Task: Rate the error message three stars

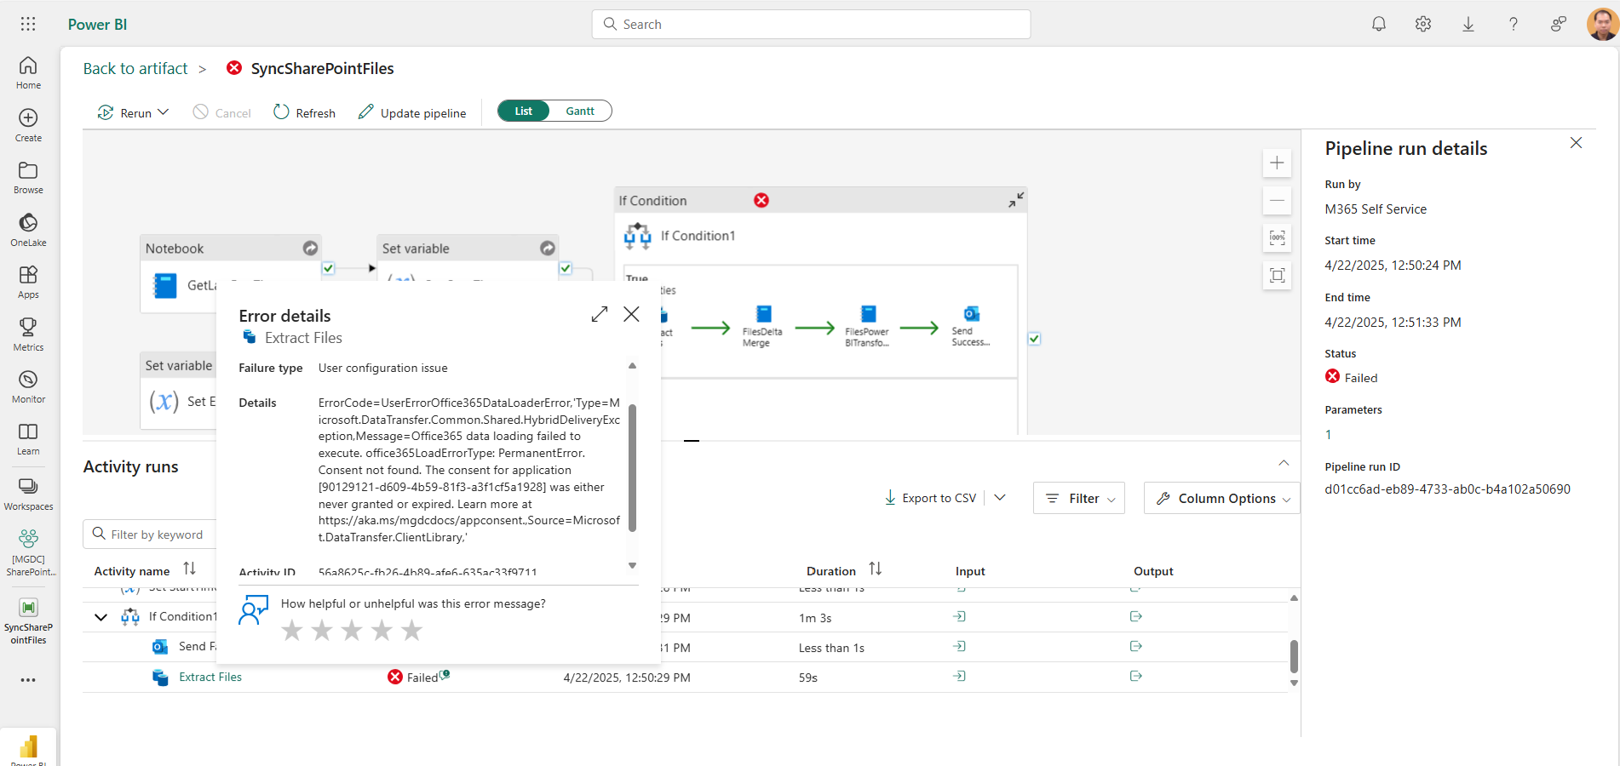Action: tap(352, 630)
